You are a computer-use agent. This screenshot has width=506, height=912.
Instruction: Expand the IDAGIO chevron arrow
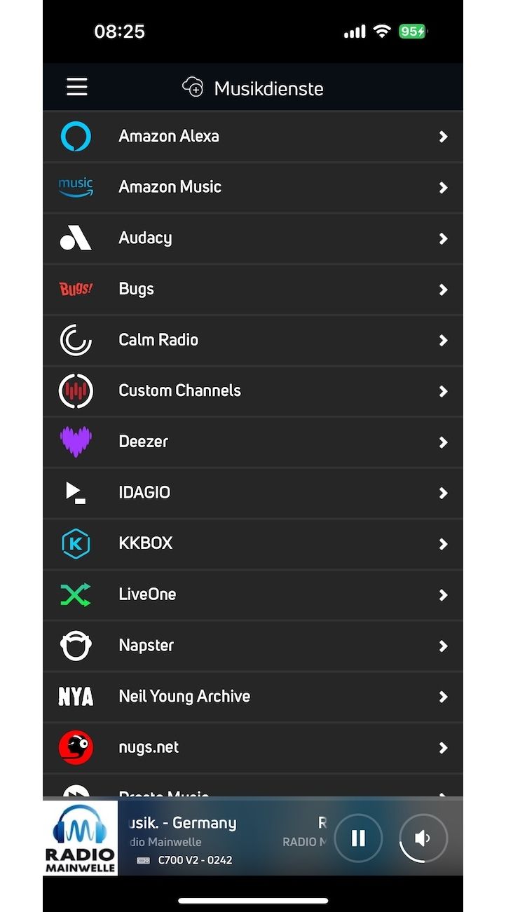(443, 493)
